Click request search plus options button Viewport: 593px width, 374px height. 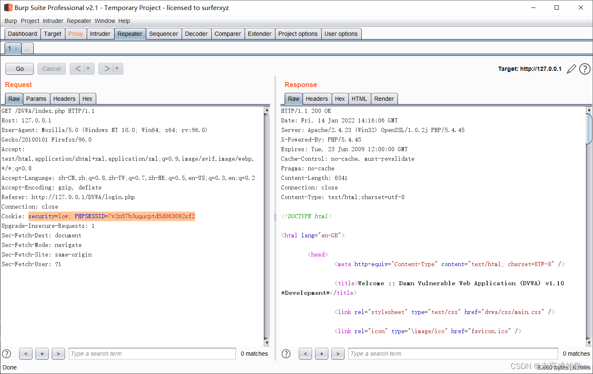pyautogui.click(x=42, y=354)
